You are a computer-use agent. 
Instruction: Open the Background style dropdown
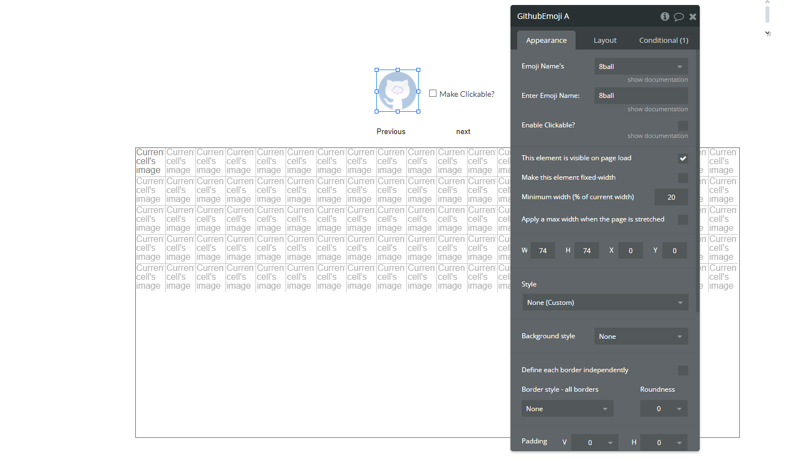(x=641, y=336)
